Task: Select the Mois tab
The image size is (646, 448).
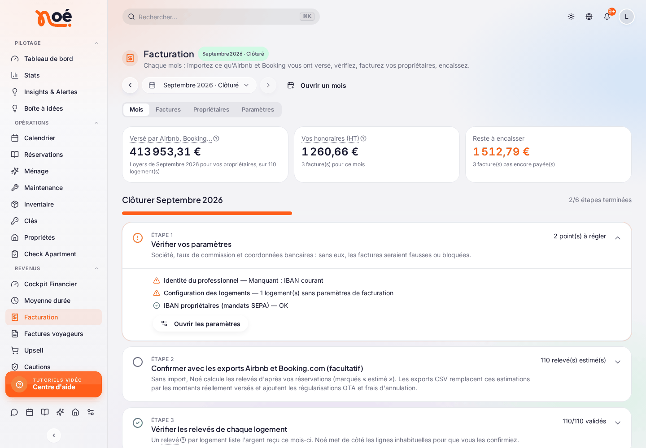Action: click(x=136, y=110)
